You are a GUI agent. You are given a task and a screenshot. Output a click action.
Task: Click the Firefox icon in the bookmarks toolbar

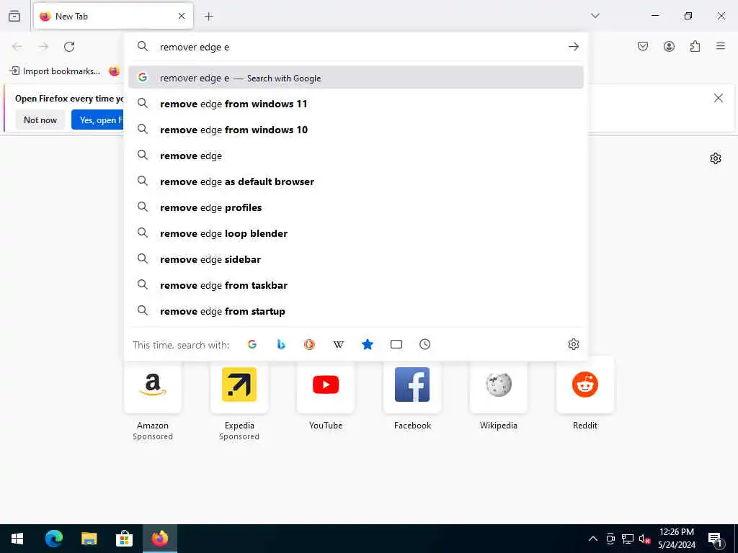tap(115, 71)
